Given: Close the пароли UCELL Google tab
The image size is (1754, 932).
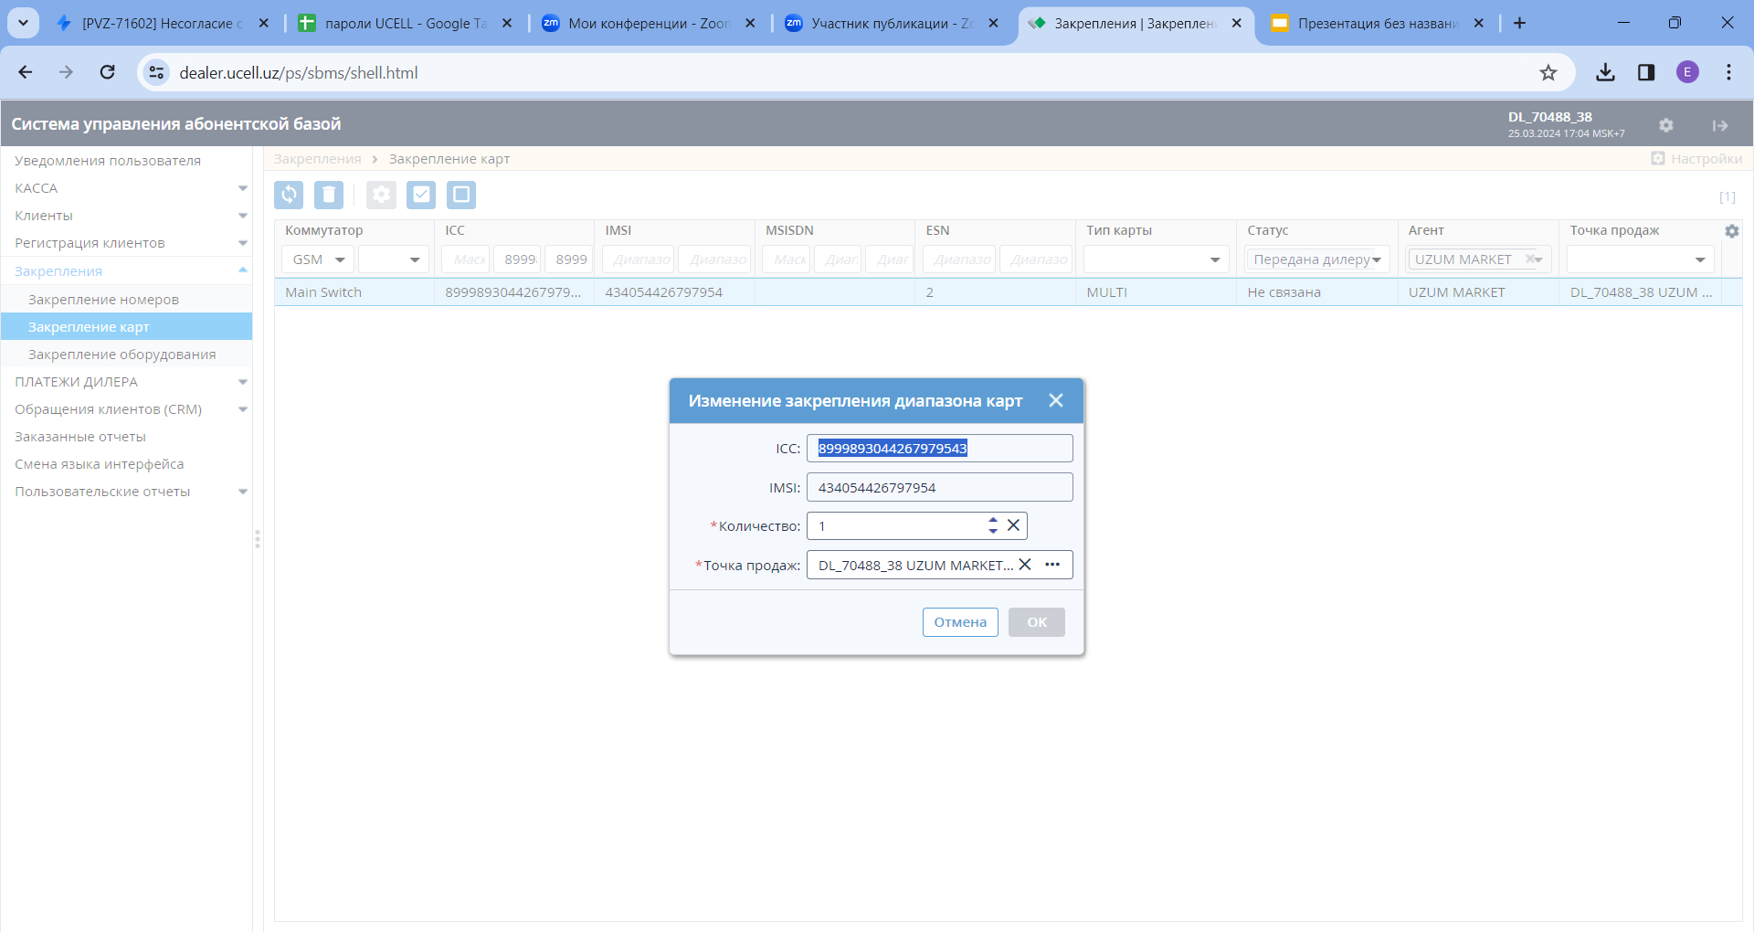Looking at the screenshot, I should coord(507,23).
